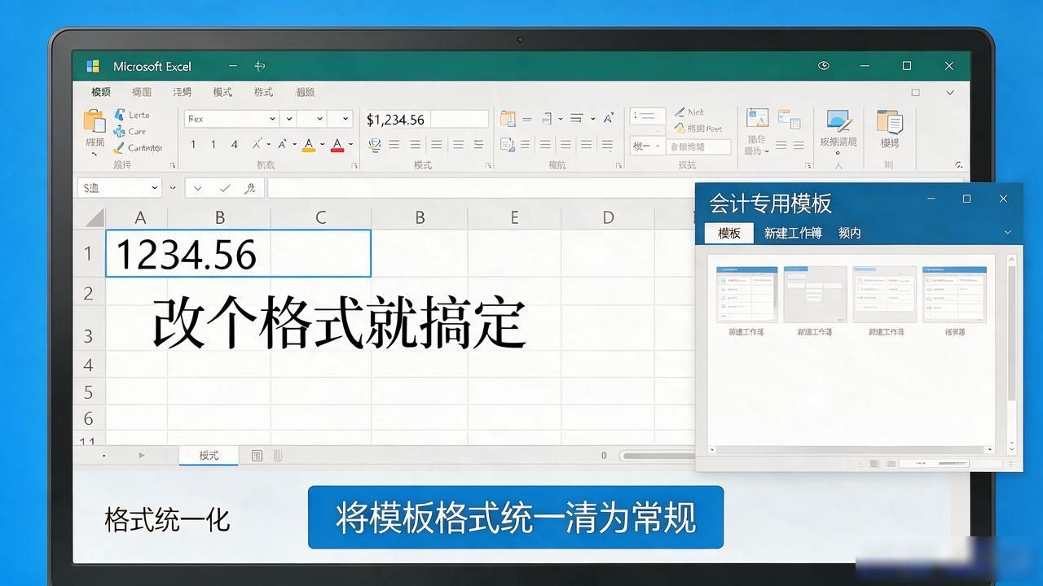Open the grey second template thumbnail
Screen dimensions: 1043x586
click(815, 295)
